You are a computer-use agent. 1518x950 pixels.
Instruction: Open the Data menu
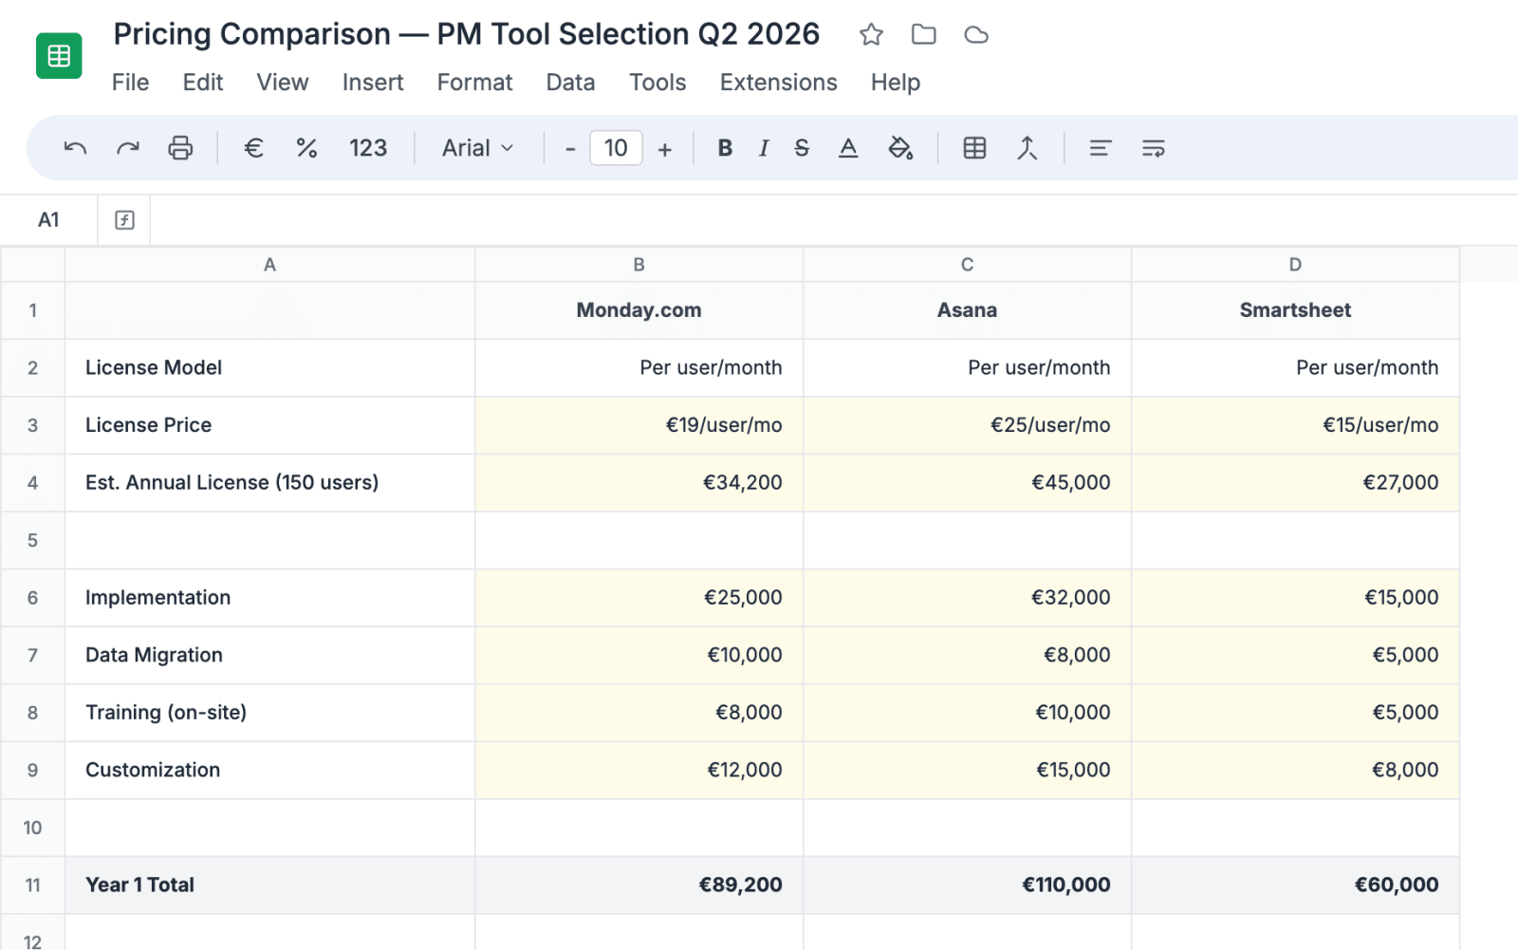click(x=570, y=83)
